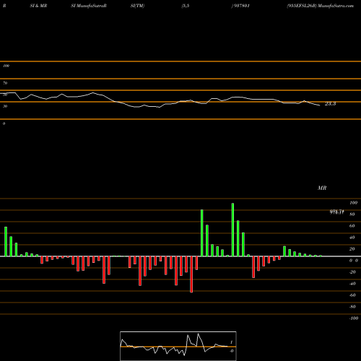
Task: Click the longest red histogram bar
Action: [x=191, y=274]
